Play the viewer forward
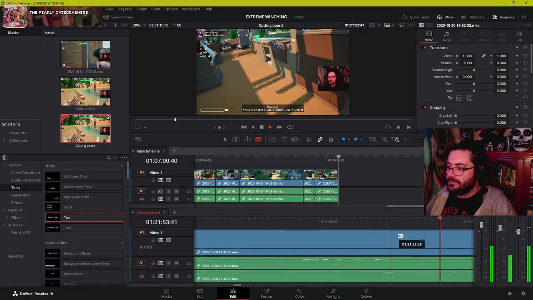The height and width of the screenshot is (300, 533). [270, 127]
